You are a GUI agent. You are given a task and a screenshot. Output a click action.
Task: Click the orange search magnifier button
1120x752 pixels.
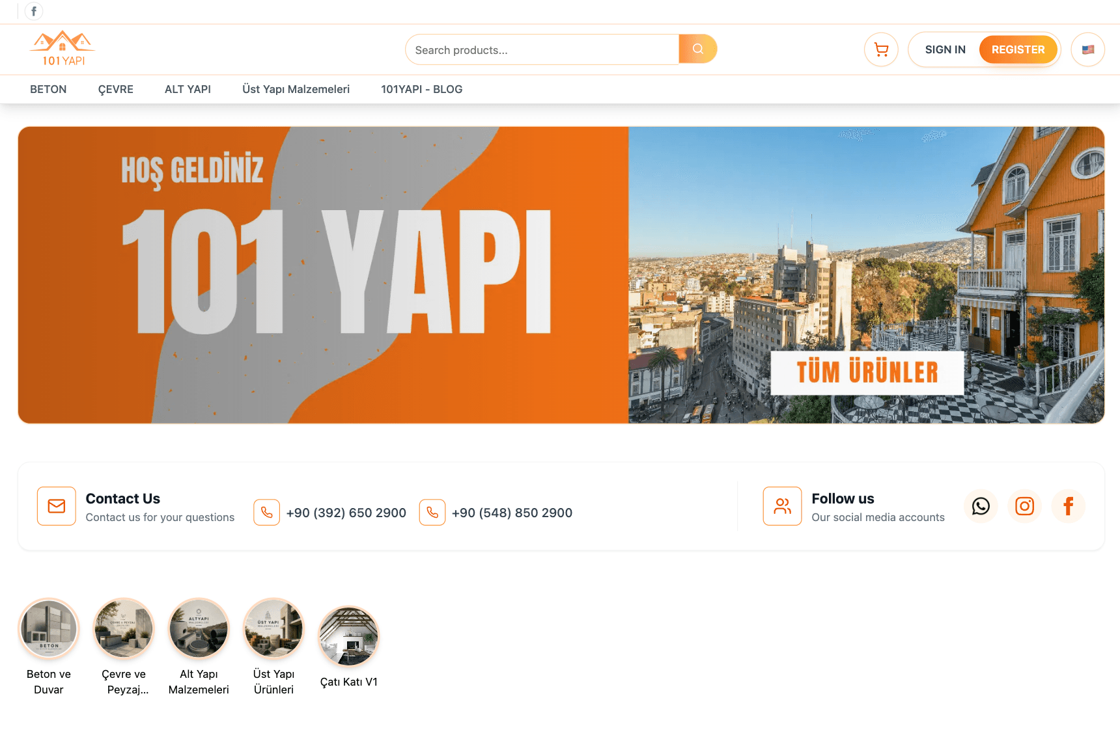pos(697,49)
